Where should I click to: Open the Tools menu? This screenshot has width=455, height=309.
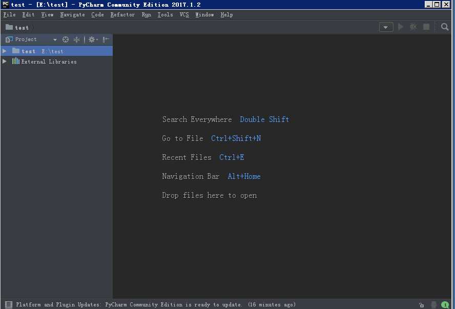[165, 14]
